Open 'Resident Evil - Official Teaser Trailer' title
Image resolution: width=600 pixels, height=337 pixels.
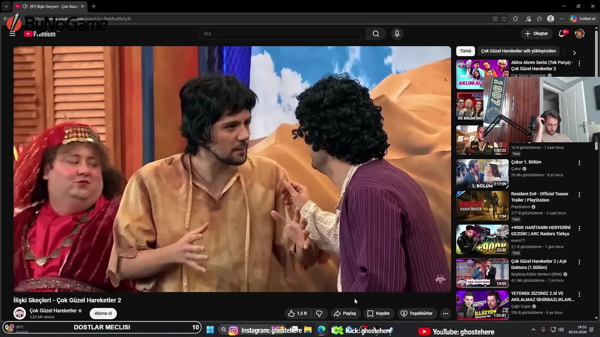pos(540,197)
